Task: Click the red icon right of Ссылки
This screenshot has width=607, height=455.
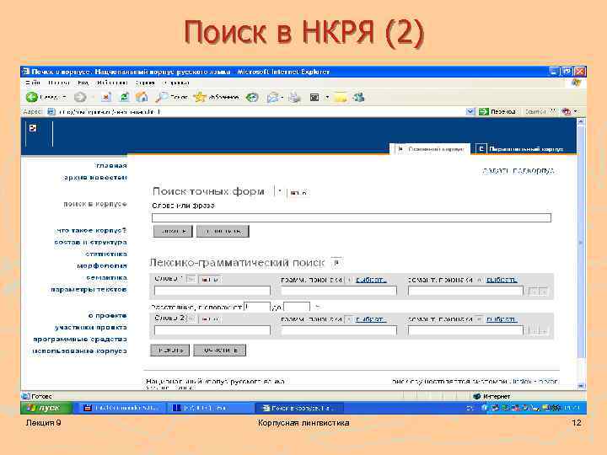Action: coord(567,111)
